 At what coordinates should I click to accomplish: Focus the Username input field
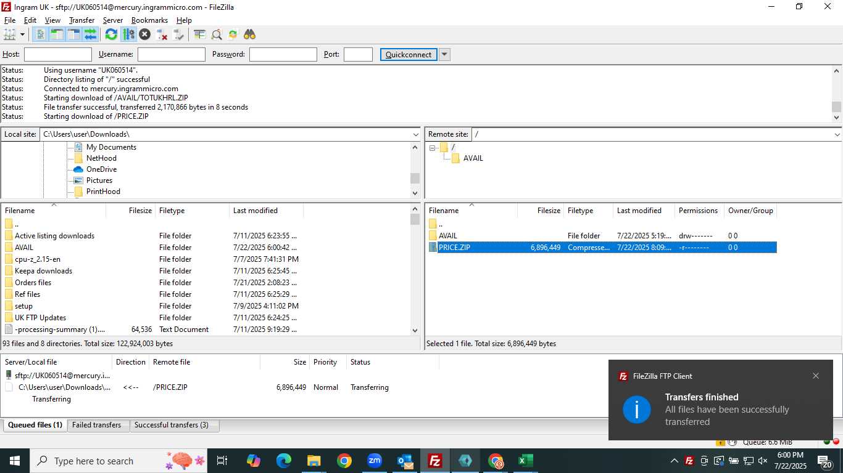172,54
